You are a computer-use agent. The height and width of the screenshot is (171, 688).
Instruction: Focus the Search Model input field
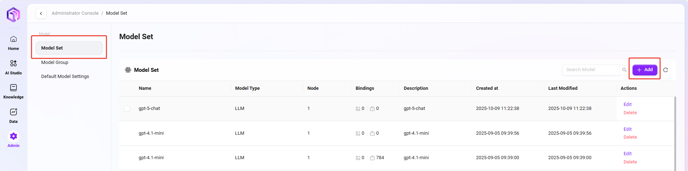(x=590, y=70)
